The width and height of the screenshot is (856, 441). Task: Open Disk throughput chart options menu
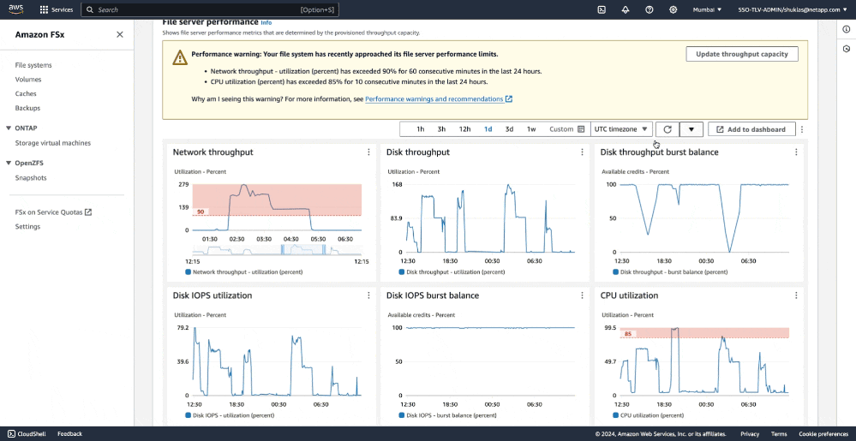583,152
